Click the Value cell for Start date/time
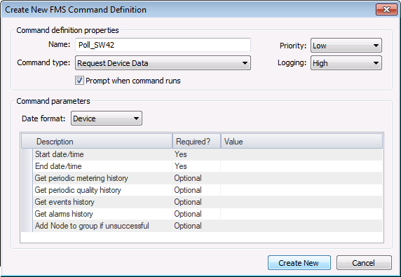 (301, 154)
